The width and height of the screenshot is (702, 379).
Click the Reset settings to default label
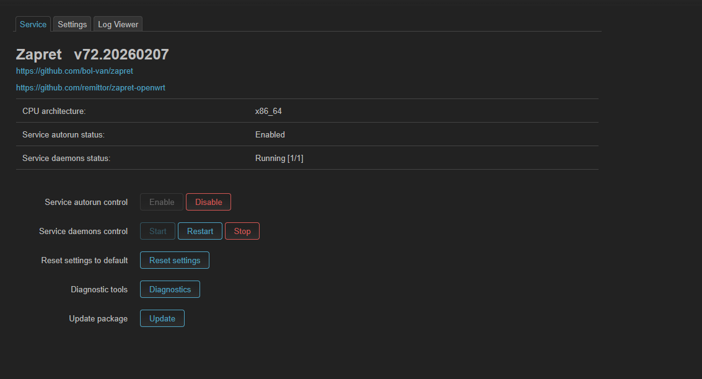click(84, 261)
